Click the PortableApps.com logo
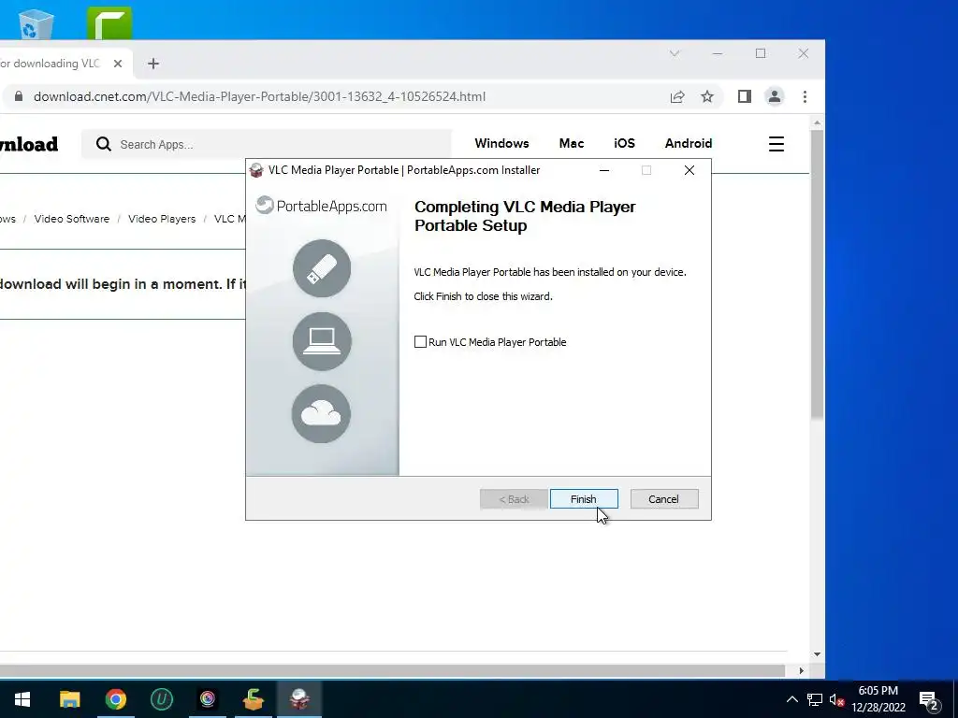958x718 pixels. coord(322,206)
